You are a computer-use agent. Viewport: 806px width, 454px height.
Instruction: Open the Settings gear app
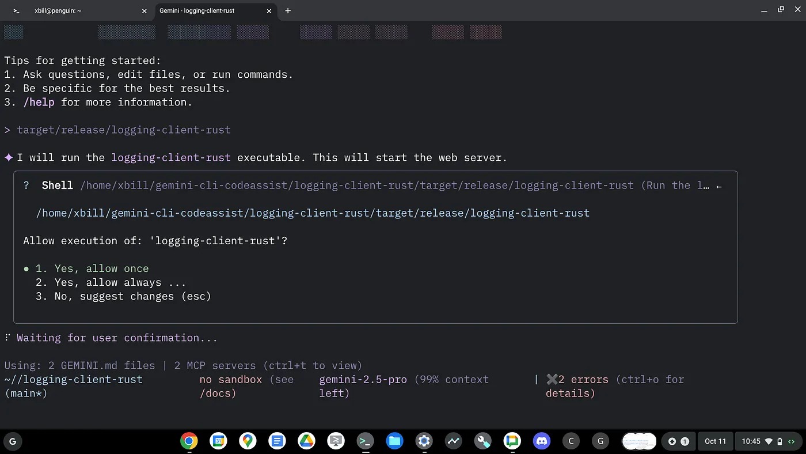[424, 441]
